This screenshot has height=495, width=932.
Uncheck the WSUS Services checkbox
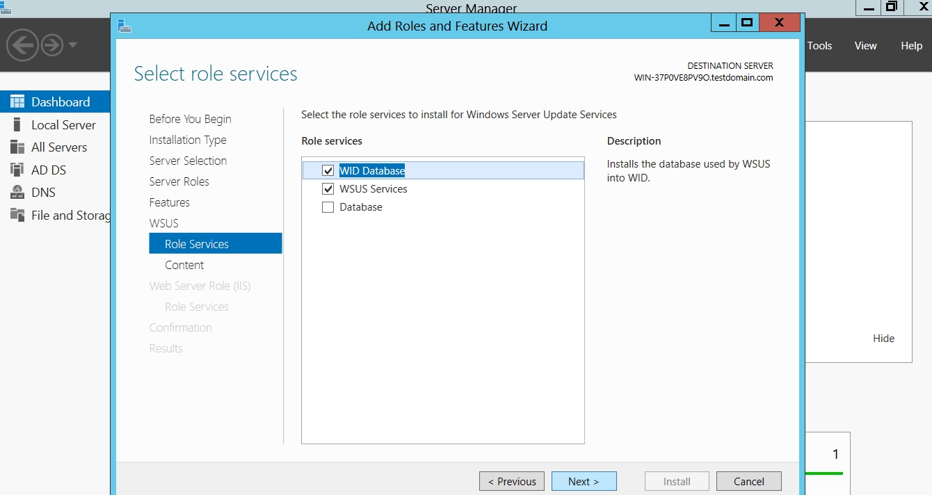328,189
